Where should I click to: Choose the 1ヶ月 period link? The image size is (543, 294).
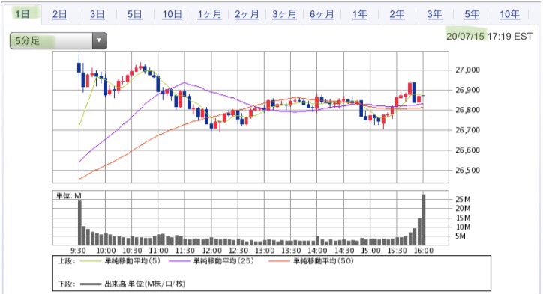[209, 14]
